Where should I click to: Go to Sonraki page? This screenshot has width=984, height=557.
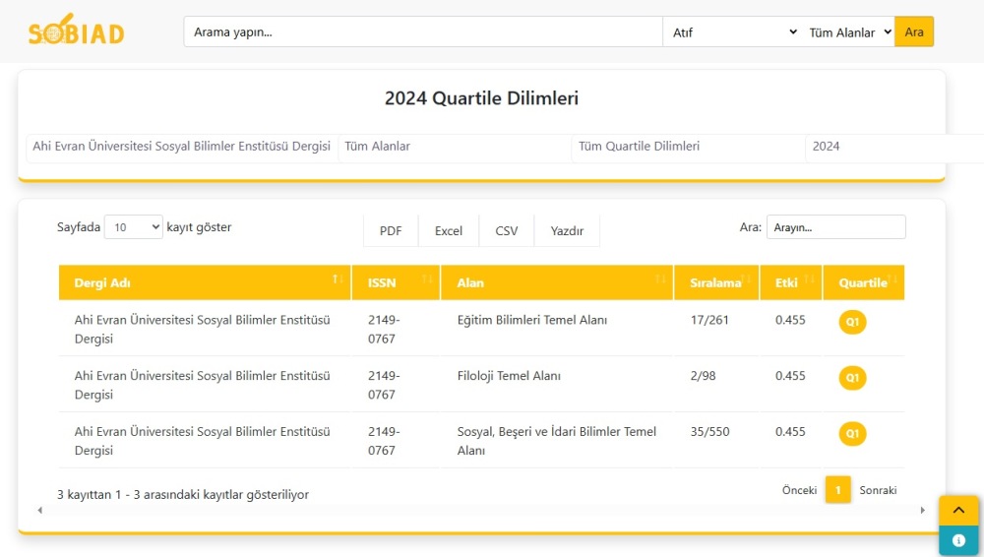(x=878, y=490)
